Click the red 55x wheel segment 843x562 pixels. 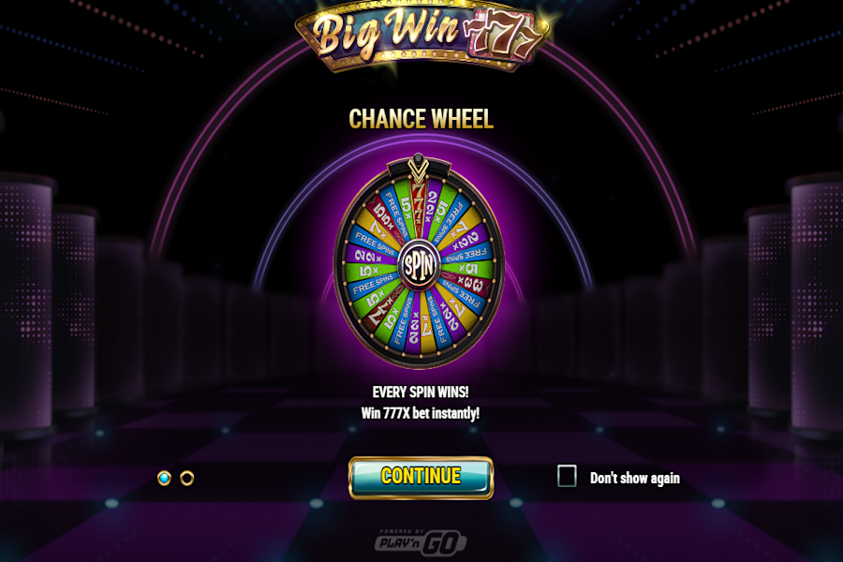coord(383,214)
